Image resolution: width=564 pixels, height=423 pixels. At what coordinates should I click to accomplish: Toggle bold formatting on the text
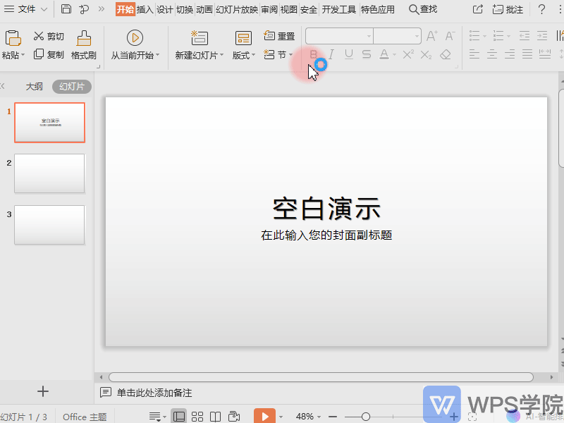312,54
